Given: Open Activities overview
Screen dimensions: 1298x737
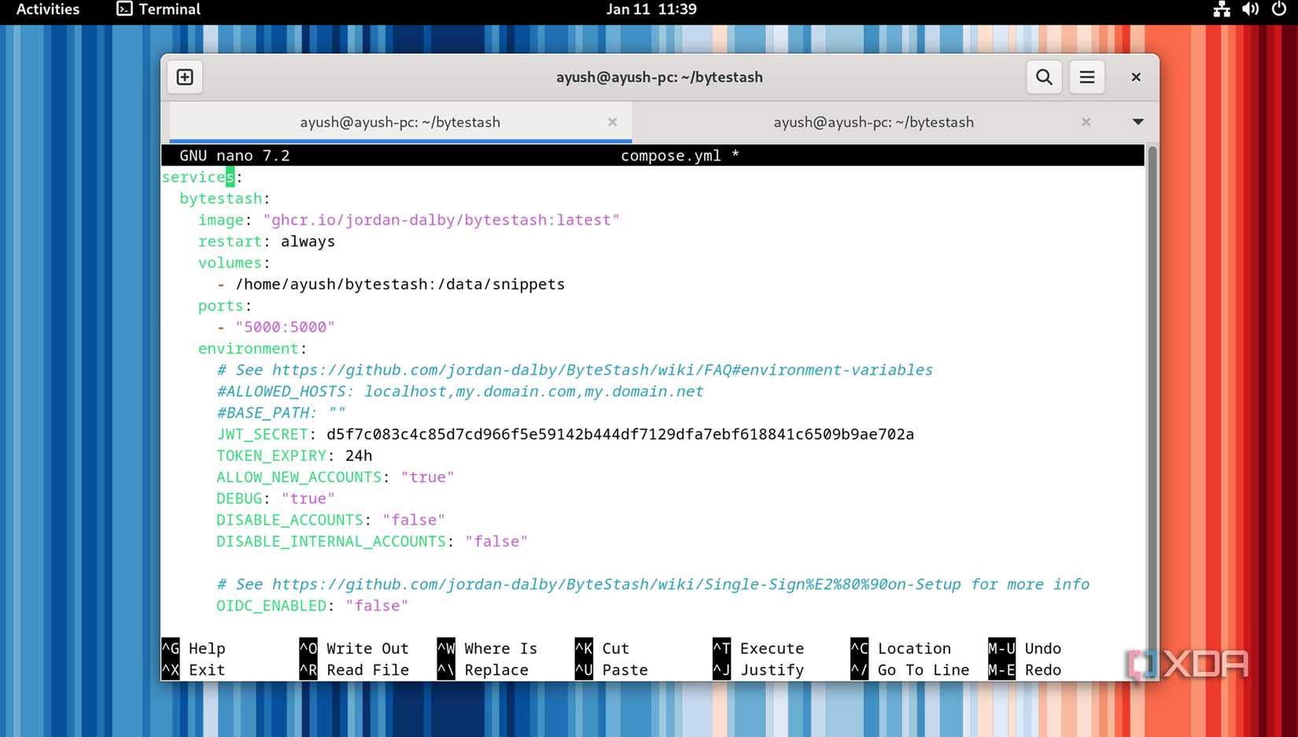Looking at the screenshot, I should pos(47,10).
